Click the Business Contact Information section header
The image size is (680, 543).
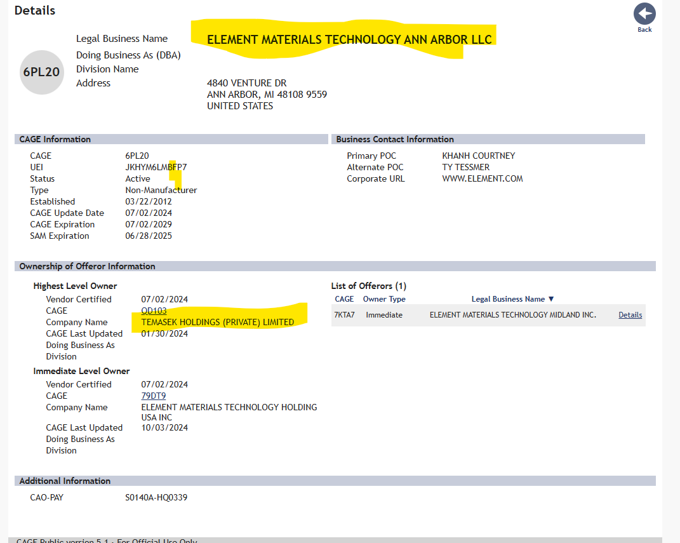[x=488, y=139]
